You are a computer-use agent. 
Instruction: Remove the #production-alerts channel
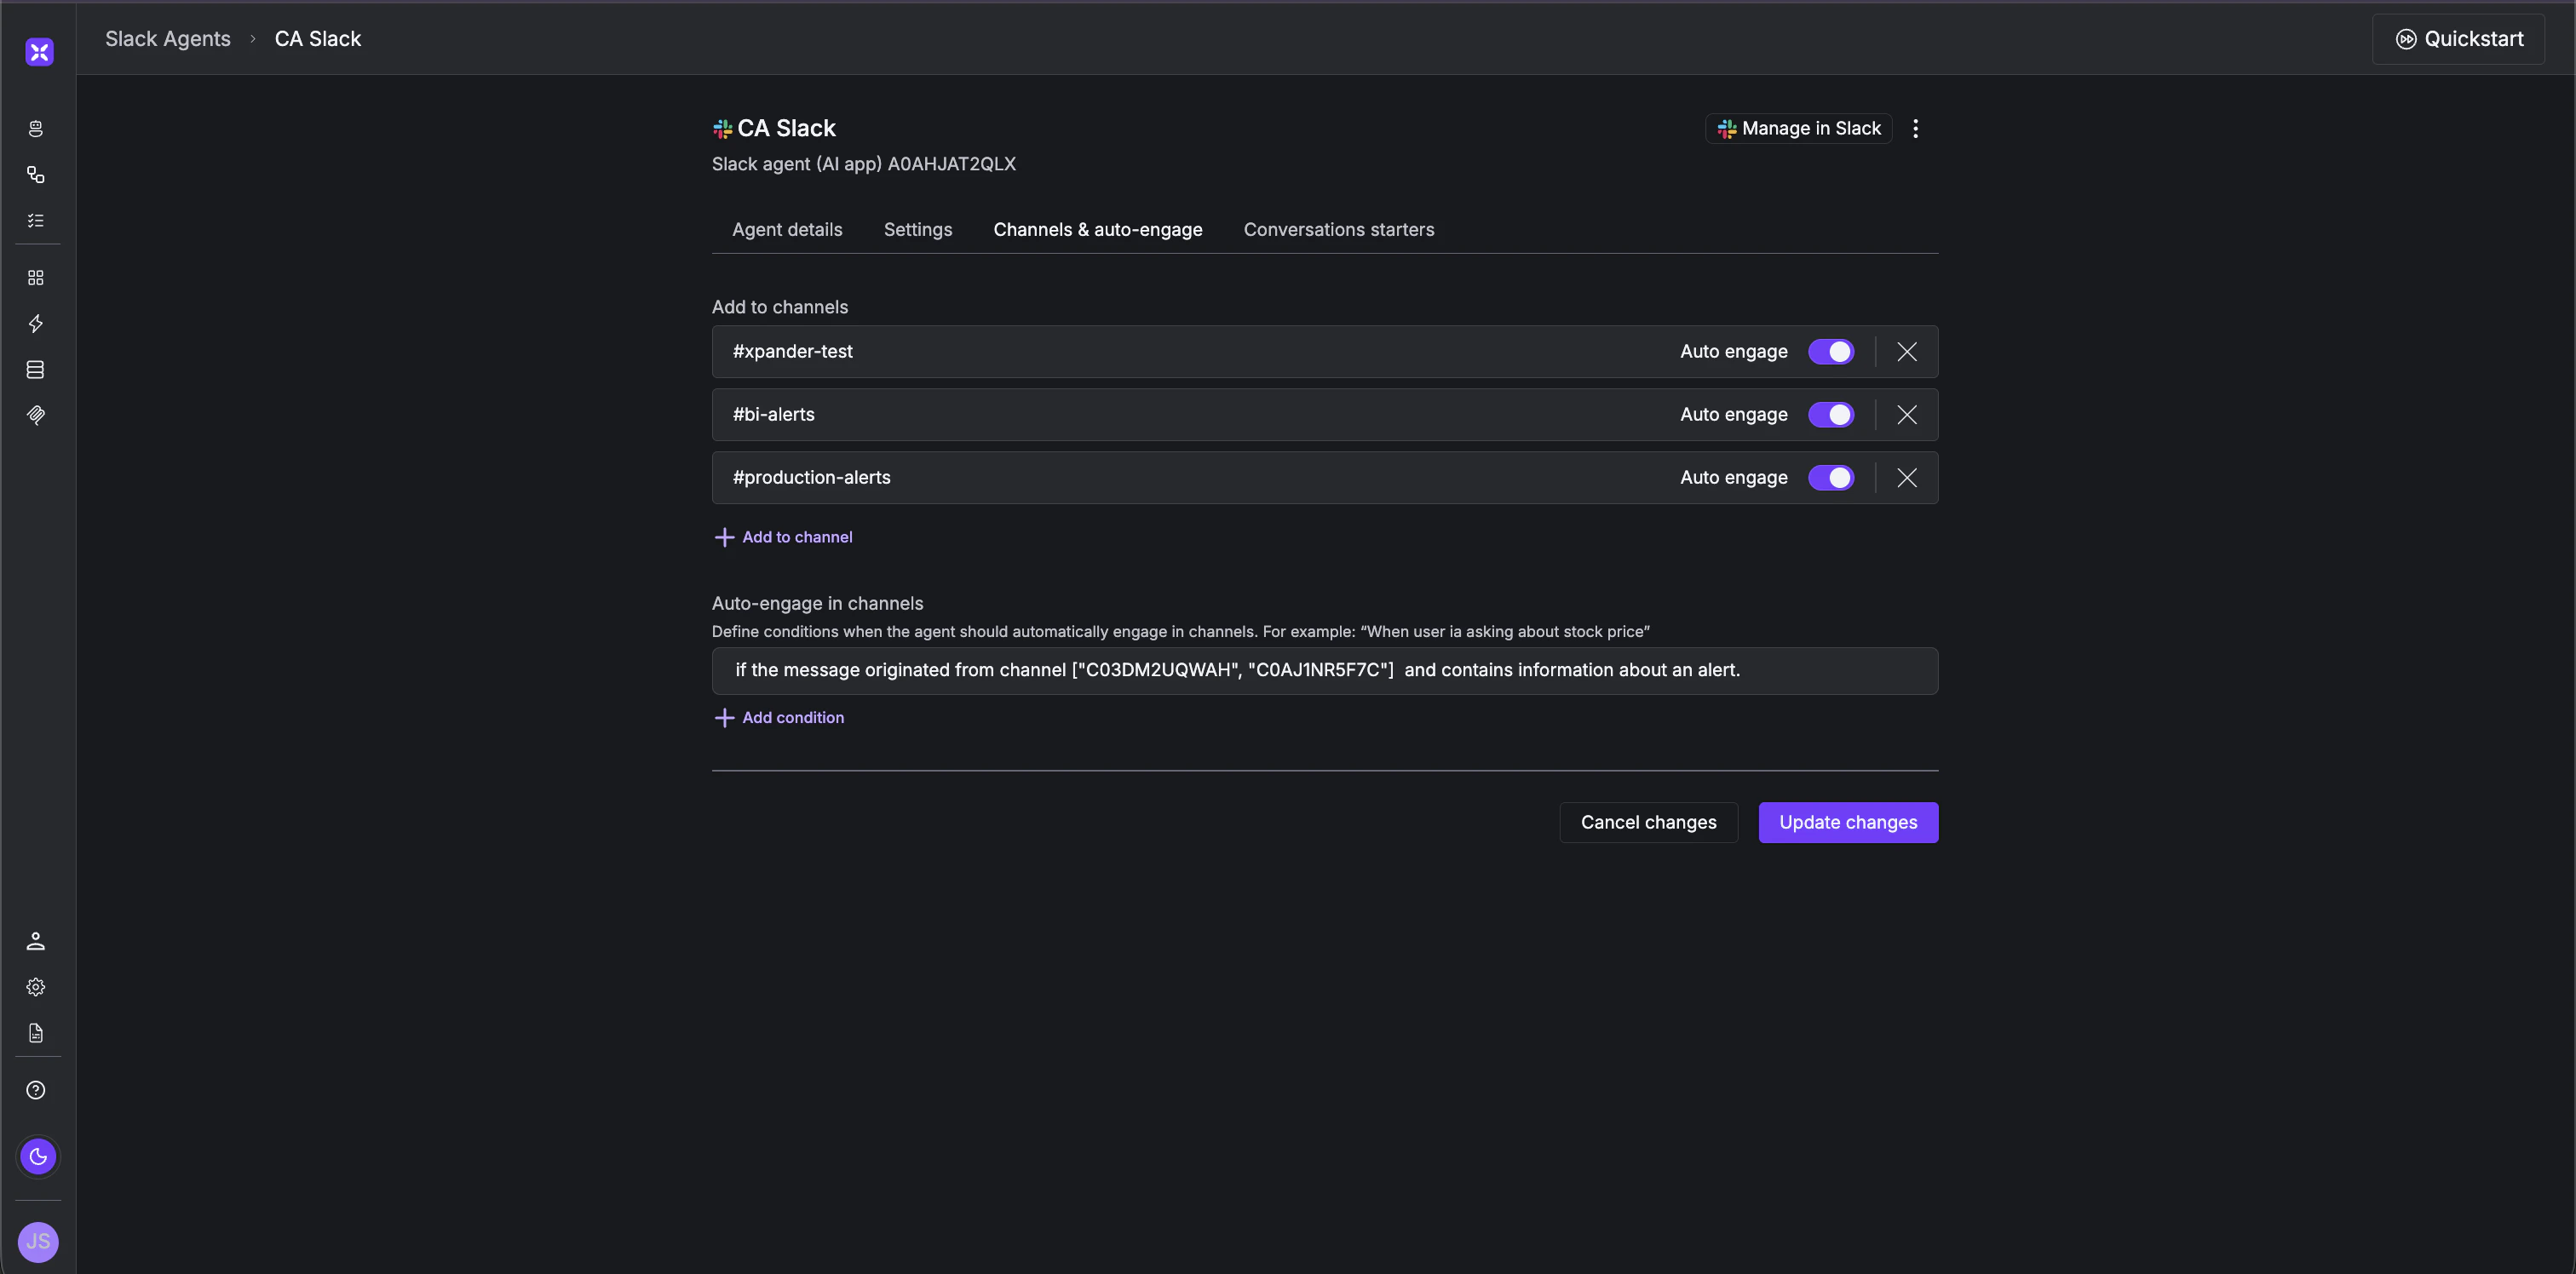(1907, 478)
